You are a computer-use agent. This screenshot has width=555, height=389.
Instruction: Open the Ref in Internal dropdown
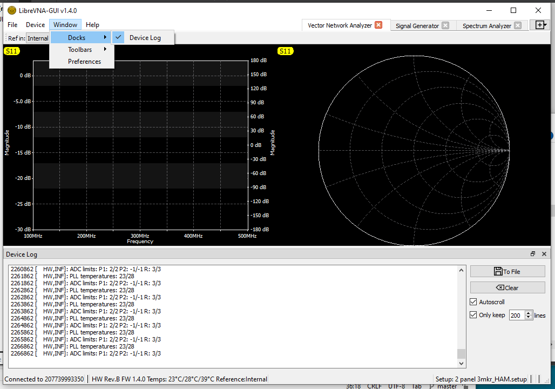pyautogui.click(x=38, y=38)
